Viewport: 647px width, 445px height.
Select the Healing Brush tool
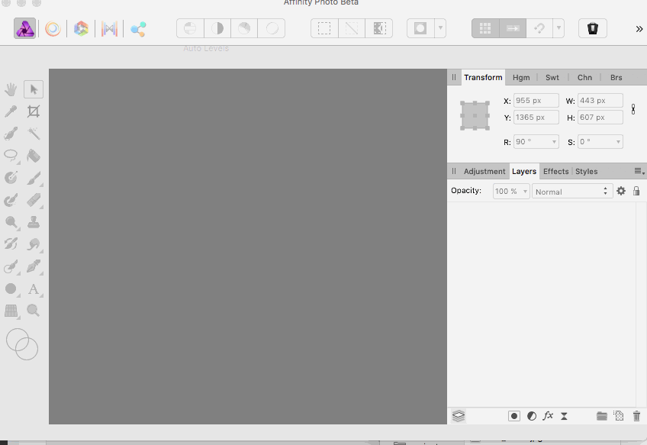[11, 266]
